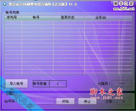Screen dimensions: 136x111
Task: Click the window title text 黑豆QQ空间刷赞和留言辅助
Action: pyautogui.click(x=30, y=4)
